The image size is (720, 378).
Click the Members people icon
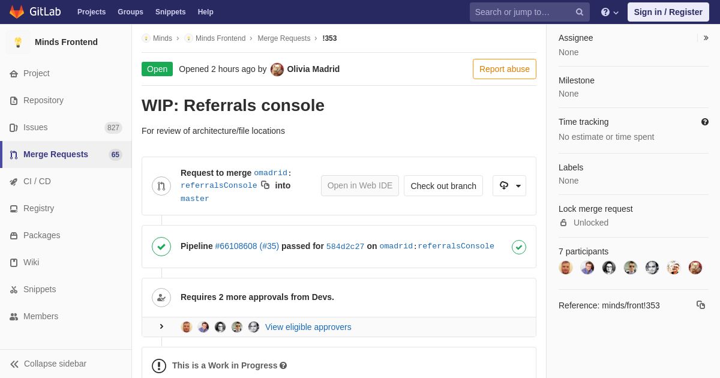coord(14,317)
